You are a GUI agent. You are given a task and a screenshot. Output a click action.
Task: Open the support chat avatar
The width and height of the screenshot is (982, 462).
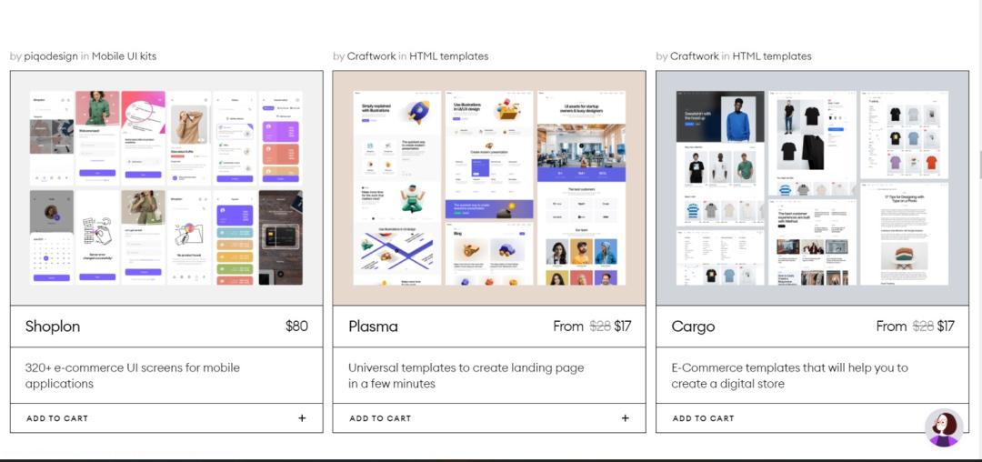tap(944, 427)
